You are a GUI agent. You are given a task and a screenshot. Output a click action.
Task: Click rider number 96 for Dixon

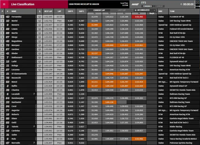pyautogui.click(x=7, y=119)
